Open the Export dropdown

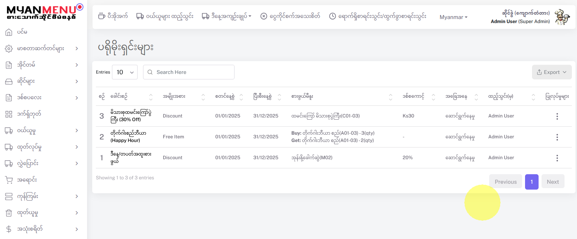pyautogui.click(x=551, y=72)
